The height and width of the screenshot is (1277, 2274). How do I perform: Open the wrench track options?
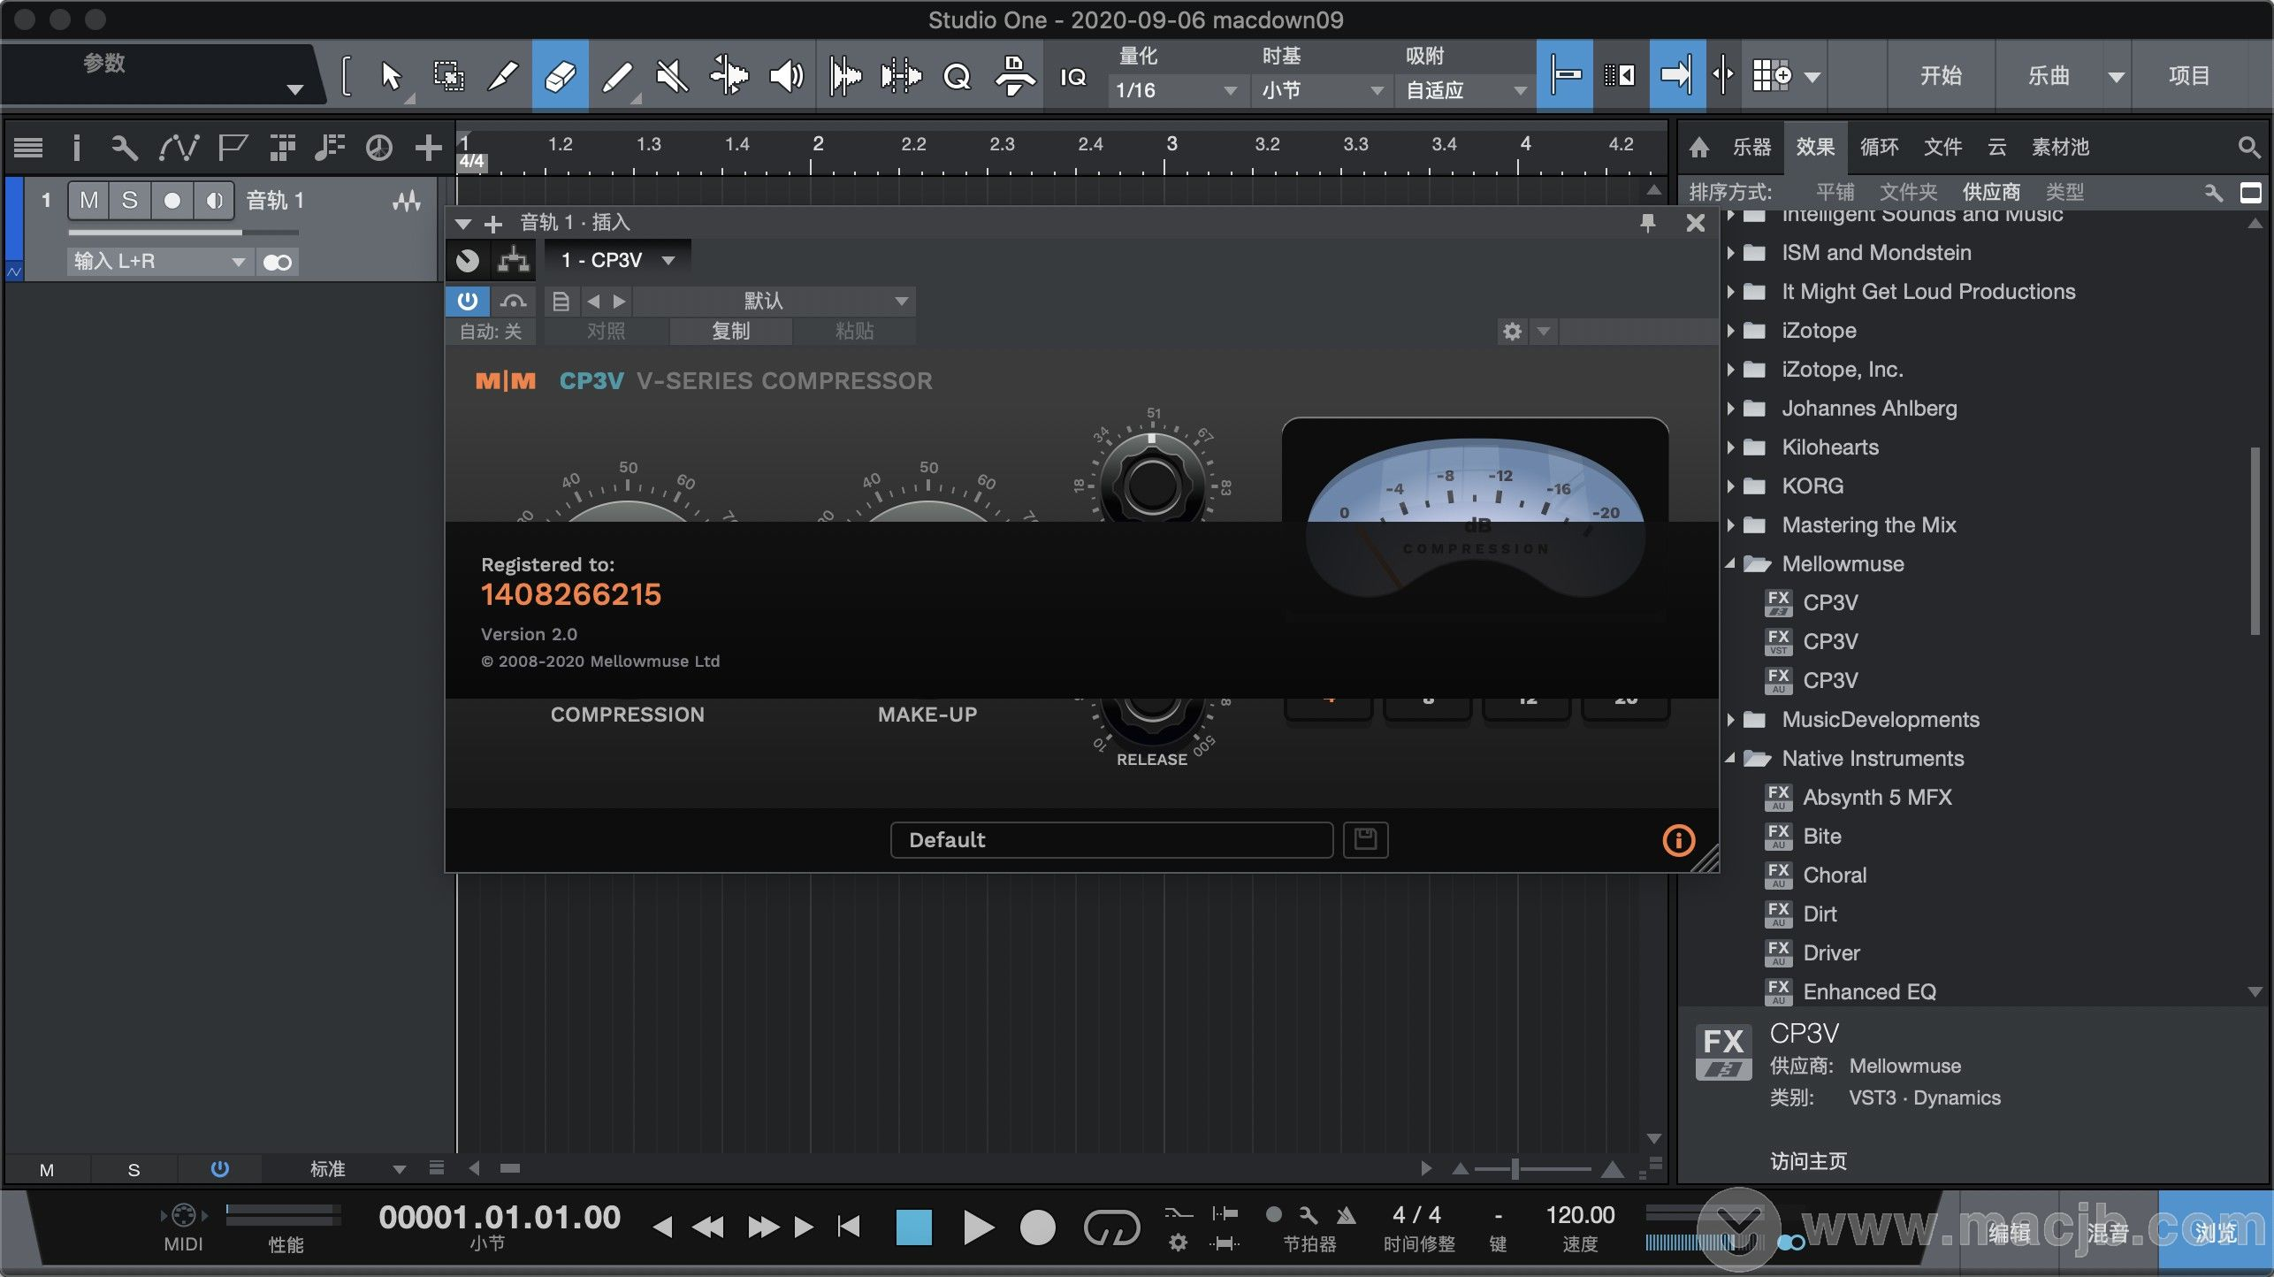pos(125,148)
